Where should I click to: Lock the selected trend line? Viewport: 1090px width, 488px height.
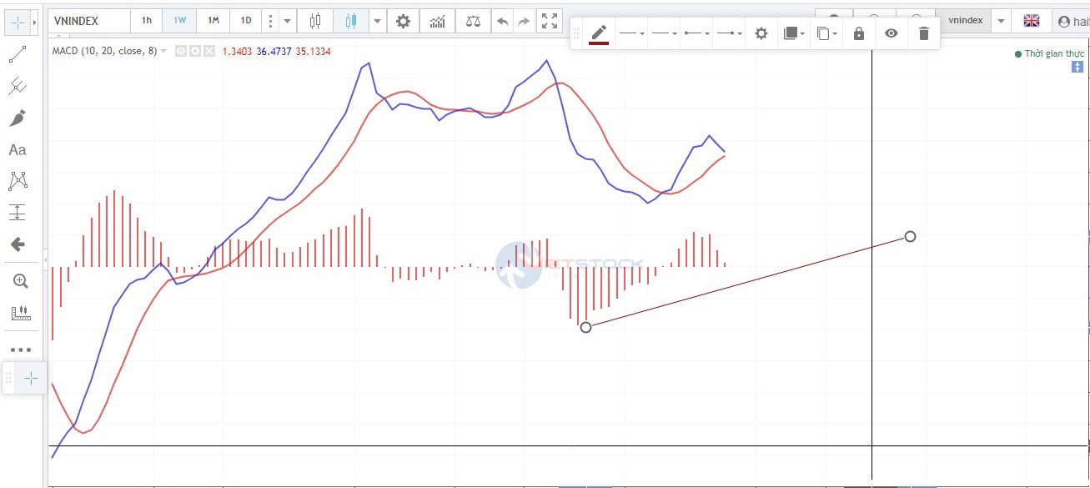coord(859,33)
